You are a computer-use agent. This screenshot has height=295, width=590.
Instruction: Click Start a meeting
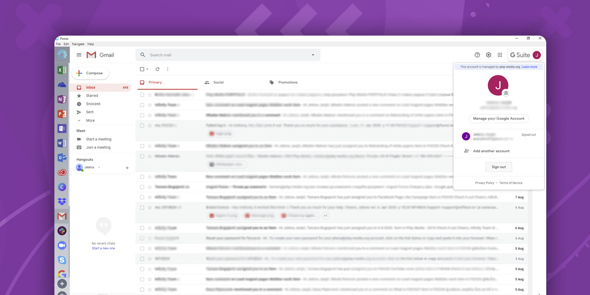pyautogui.click(x=99, y=139)
